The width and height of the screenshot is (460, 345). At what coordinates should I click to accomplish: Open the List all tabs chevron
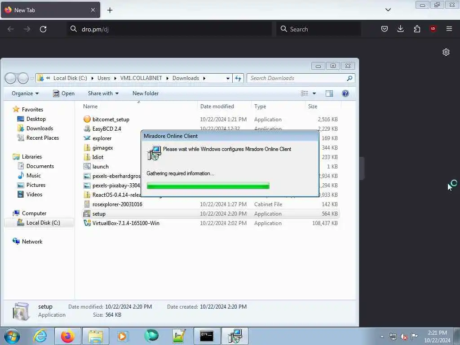(x=388, y=10)
